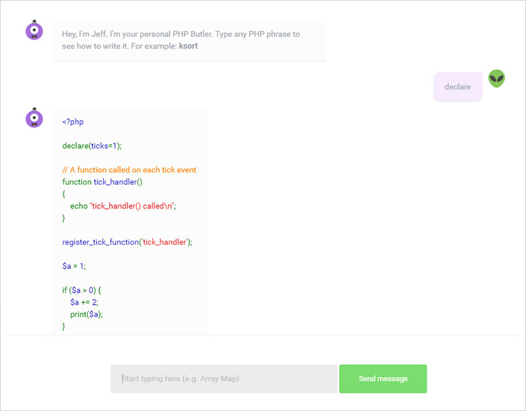Click the echo statement string in code
Image resolution: width=526 pixels, height=411 pixels.
[x=133, y=206]
